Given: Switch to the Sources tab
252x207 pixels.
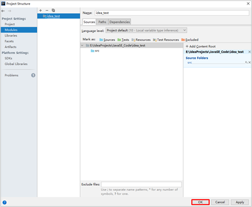Looking at the screenshot, I should tap(89, 22).
